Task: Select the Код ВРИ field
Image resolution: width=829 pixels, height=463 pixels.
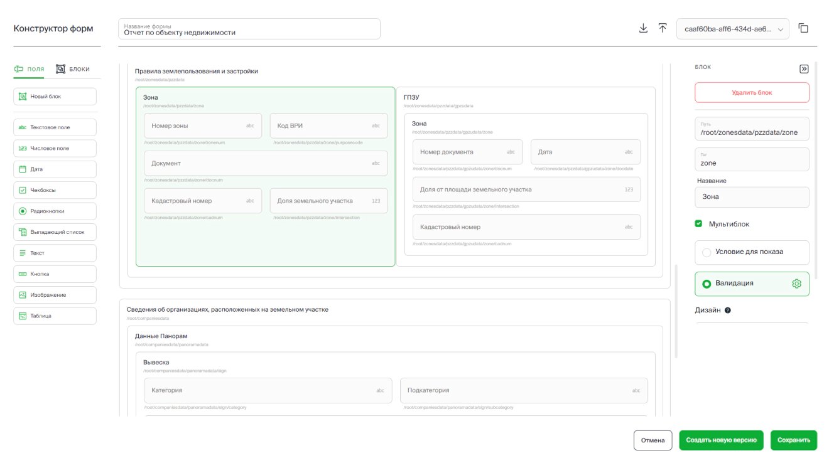Action: 329,125
